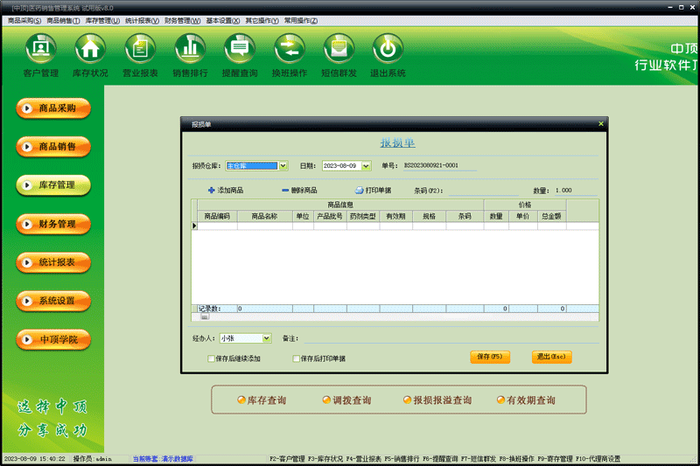Image resolution: width=700 pixels, height=466 pixels.
Task: Close the 报损单 dialog
Action: pyautogui.click(x=601, y=124)
